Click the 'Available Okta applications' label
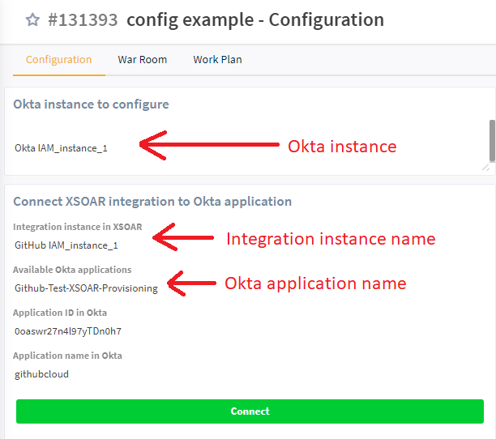This screenshot has height=439, width=496. [72, 270]
